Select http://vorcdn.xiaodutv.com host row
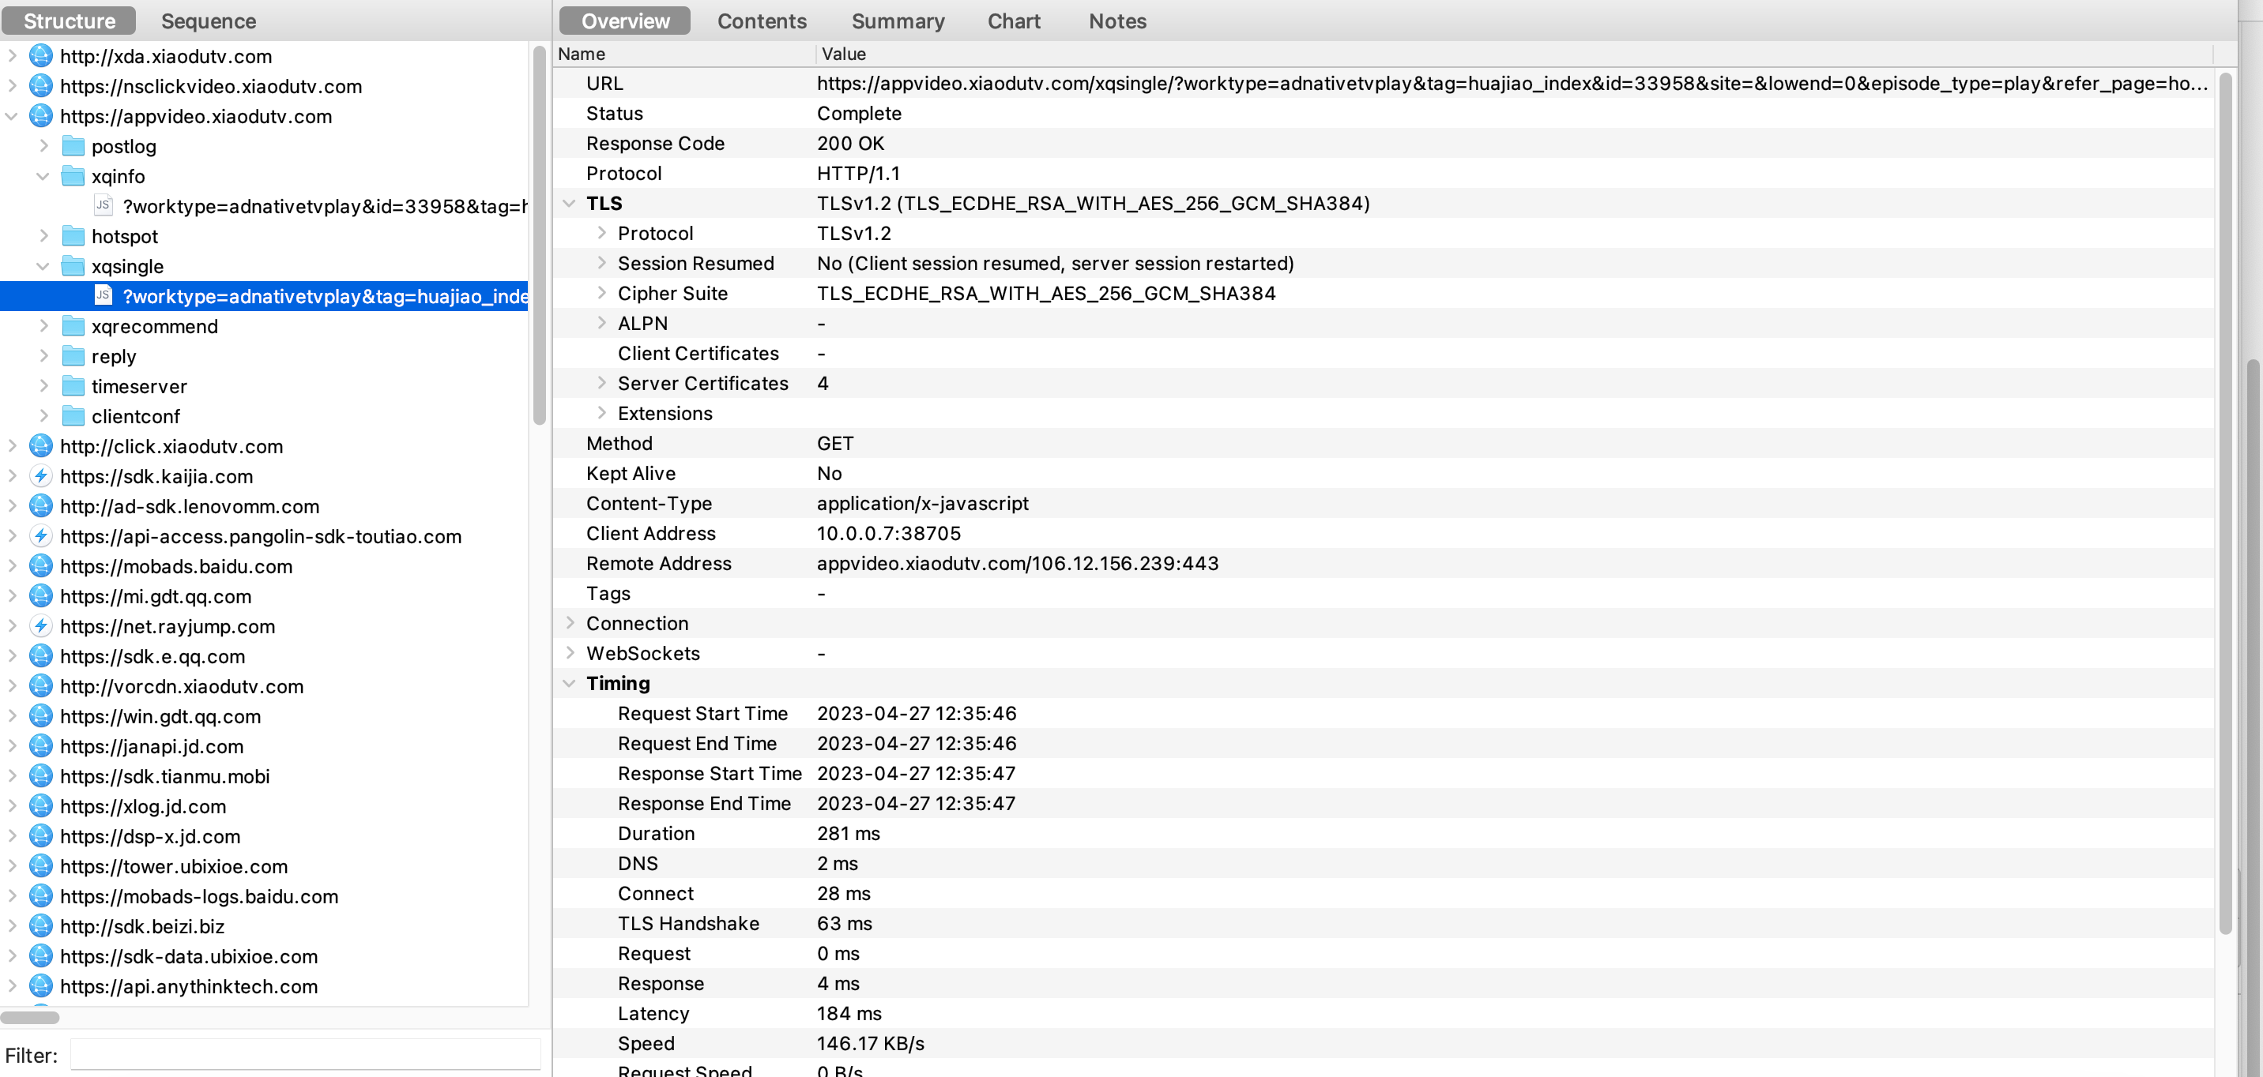The width and height of the screenshot is (2263, 1077). 182,686
